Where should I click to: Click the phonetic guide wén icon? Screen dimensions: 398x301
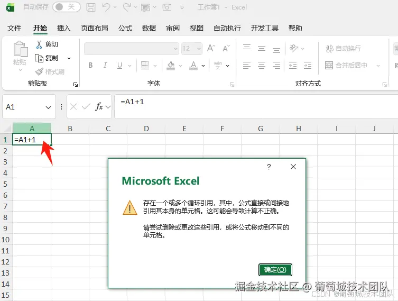click(218, 66)
